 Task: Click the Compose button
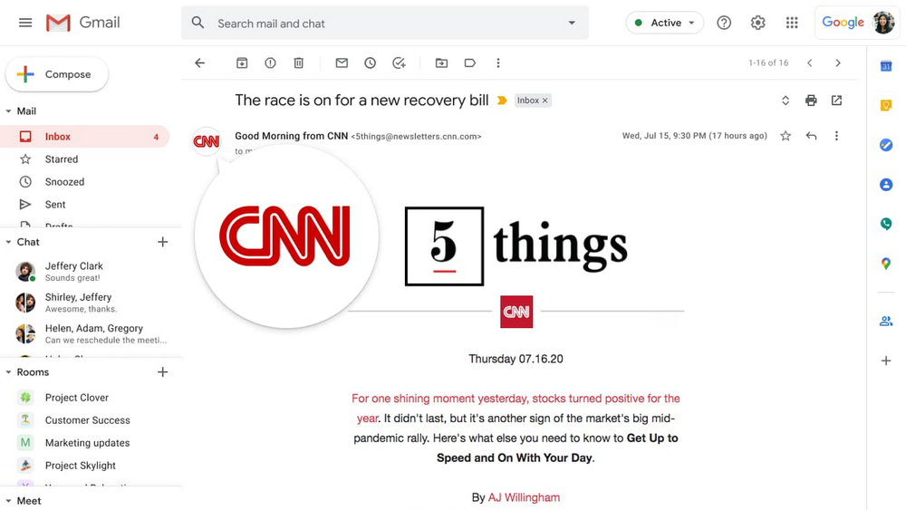pyautogui.click(x=56, y=74)
